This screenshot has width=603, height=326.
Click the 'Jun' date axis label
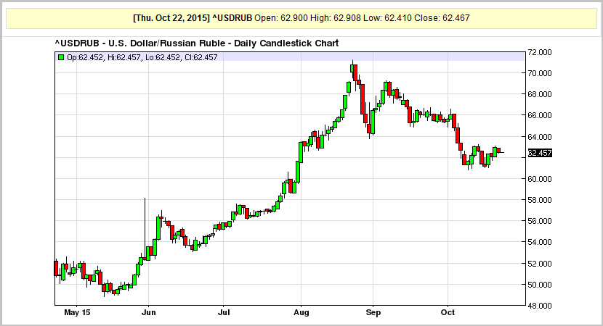click(x=148, y=312)
